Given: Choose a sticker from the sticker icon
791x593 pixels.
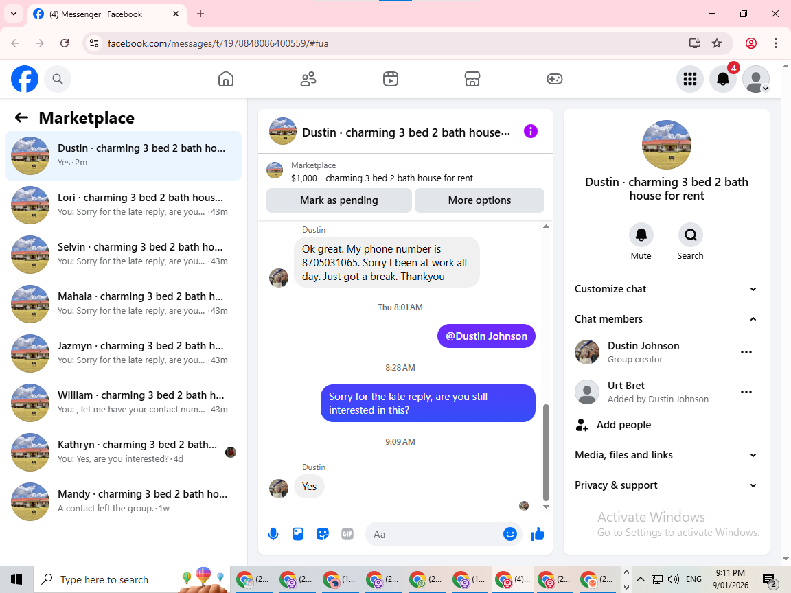Looking at the screenshot, I should 322,534.
